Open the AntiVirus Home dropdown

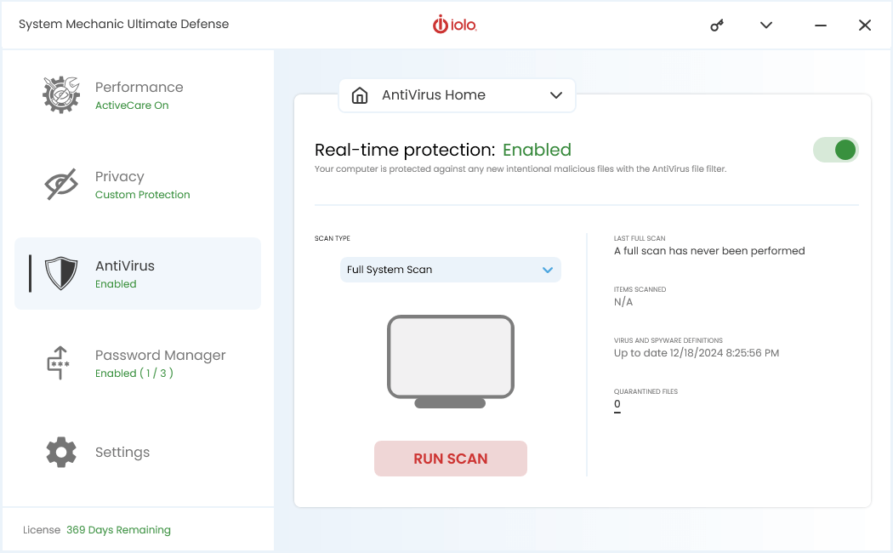click(557, 95)
